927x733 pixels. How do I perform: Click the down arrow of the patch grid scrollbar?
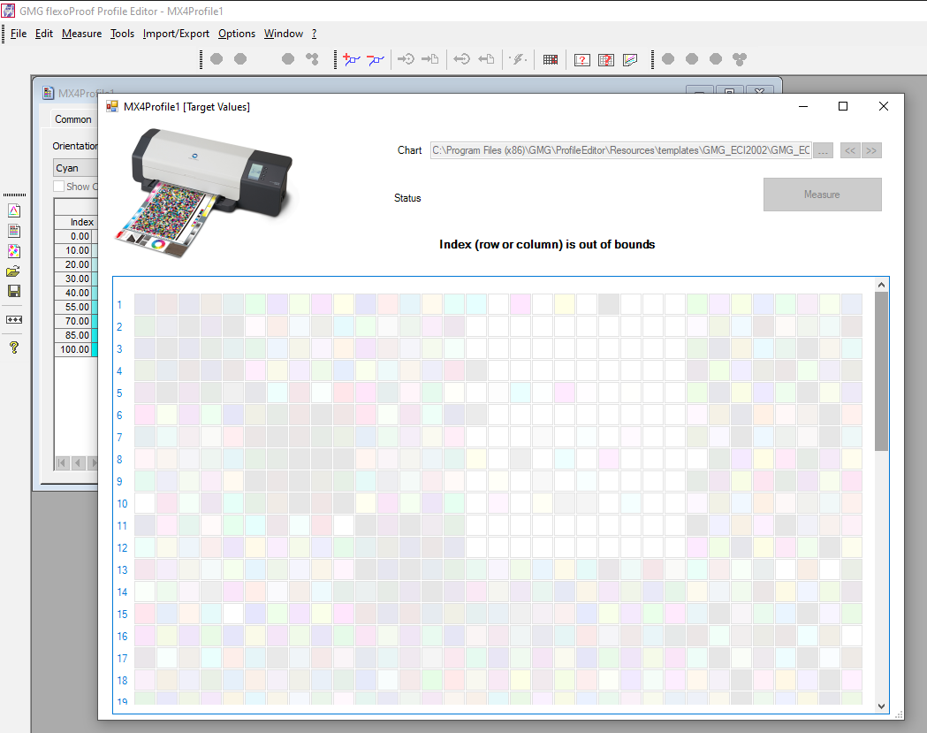pos(881,706)
